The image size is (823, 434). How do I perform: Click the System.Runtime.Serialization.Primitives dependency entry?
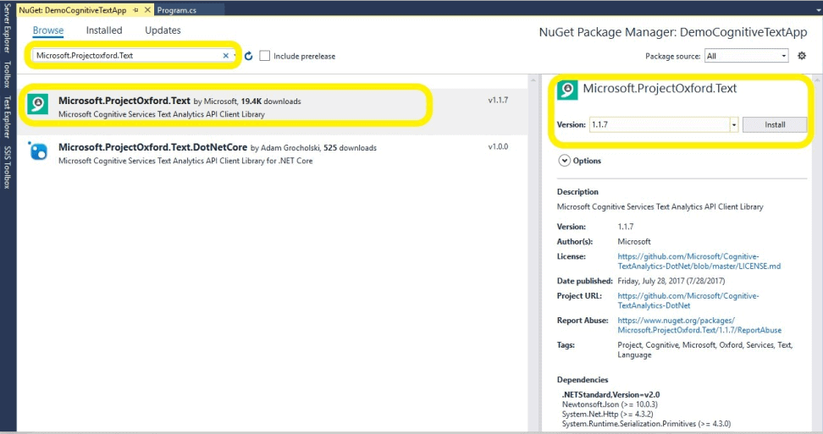coord(646,424)
